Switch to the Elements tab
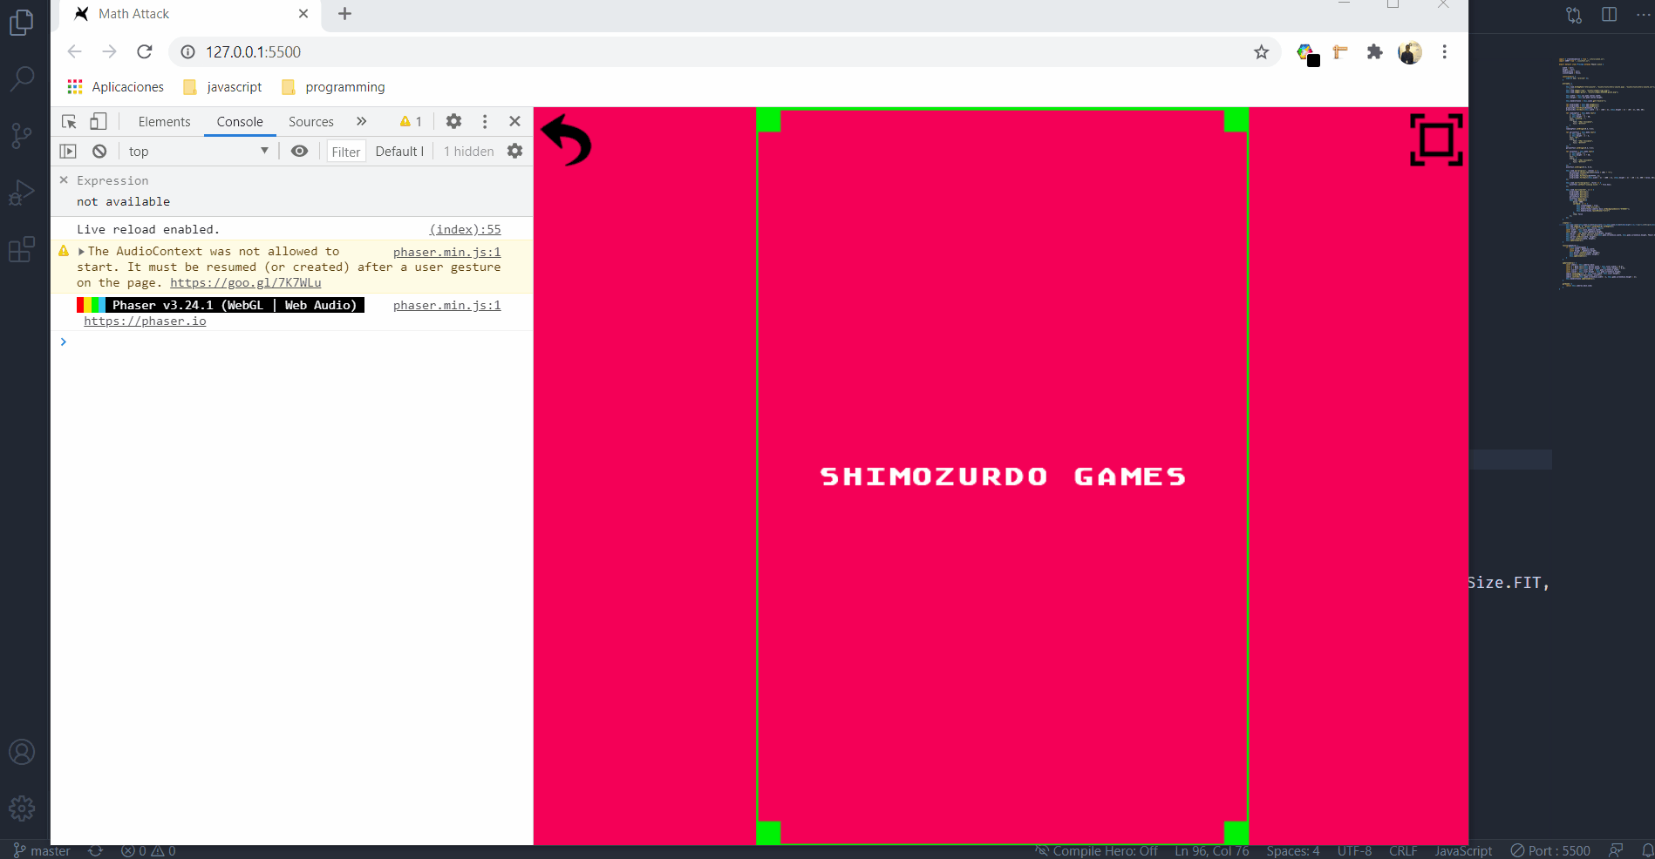Image resolution: width=1655 pixels, height=859 pixels. coord(164,121)
